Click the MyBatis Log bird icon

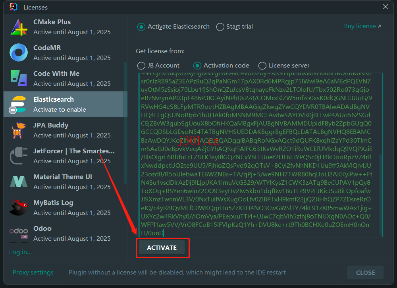click(x=19, y=207)
